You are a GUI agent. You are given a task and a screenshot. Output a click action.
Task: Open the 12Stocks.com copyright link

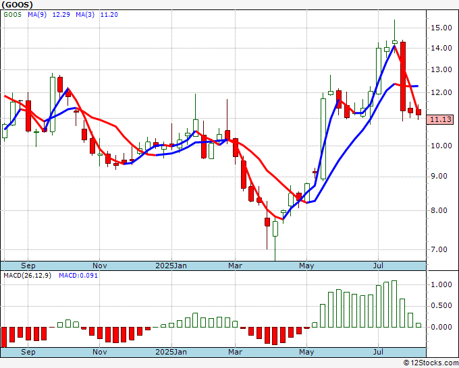[431, 363]
